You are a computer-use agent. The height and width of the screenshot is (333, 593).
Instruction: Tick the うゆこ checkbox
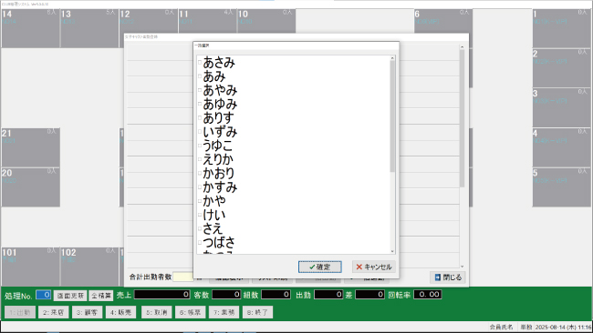tap(199, 146)
